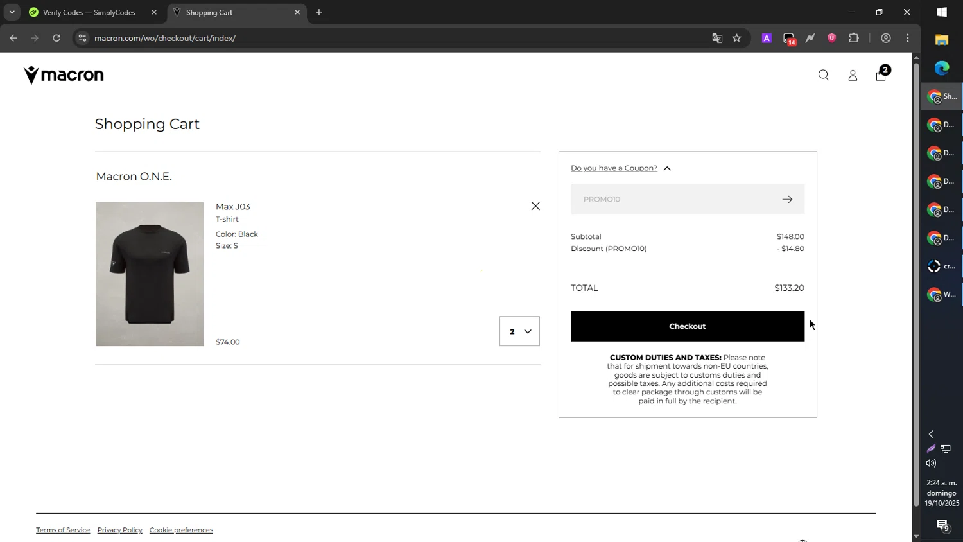Close the Verify Codes tab
Viewport: 963px width, 542px height.
tap(154, 12)
